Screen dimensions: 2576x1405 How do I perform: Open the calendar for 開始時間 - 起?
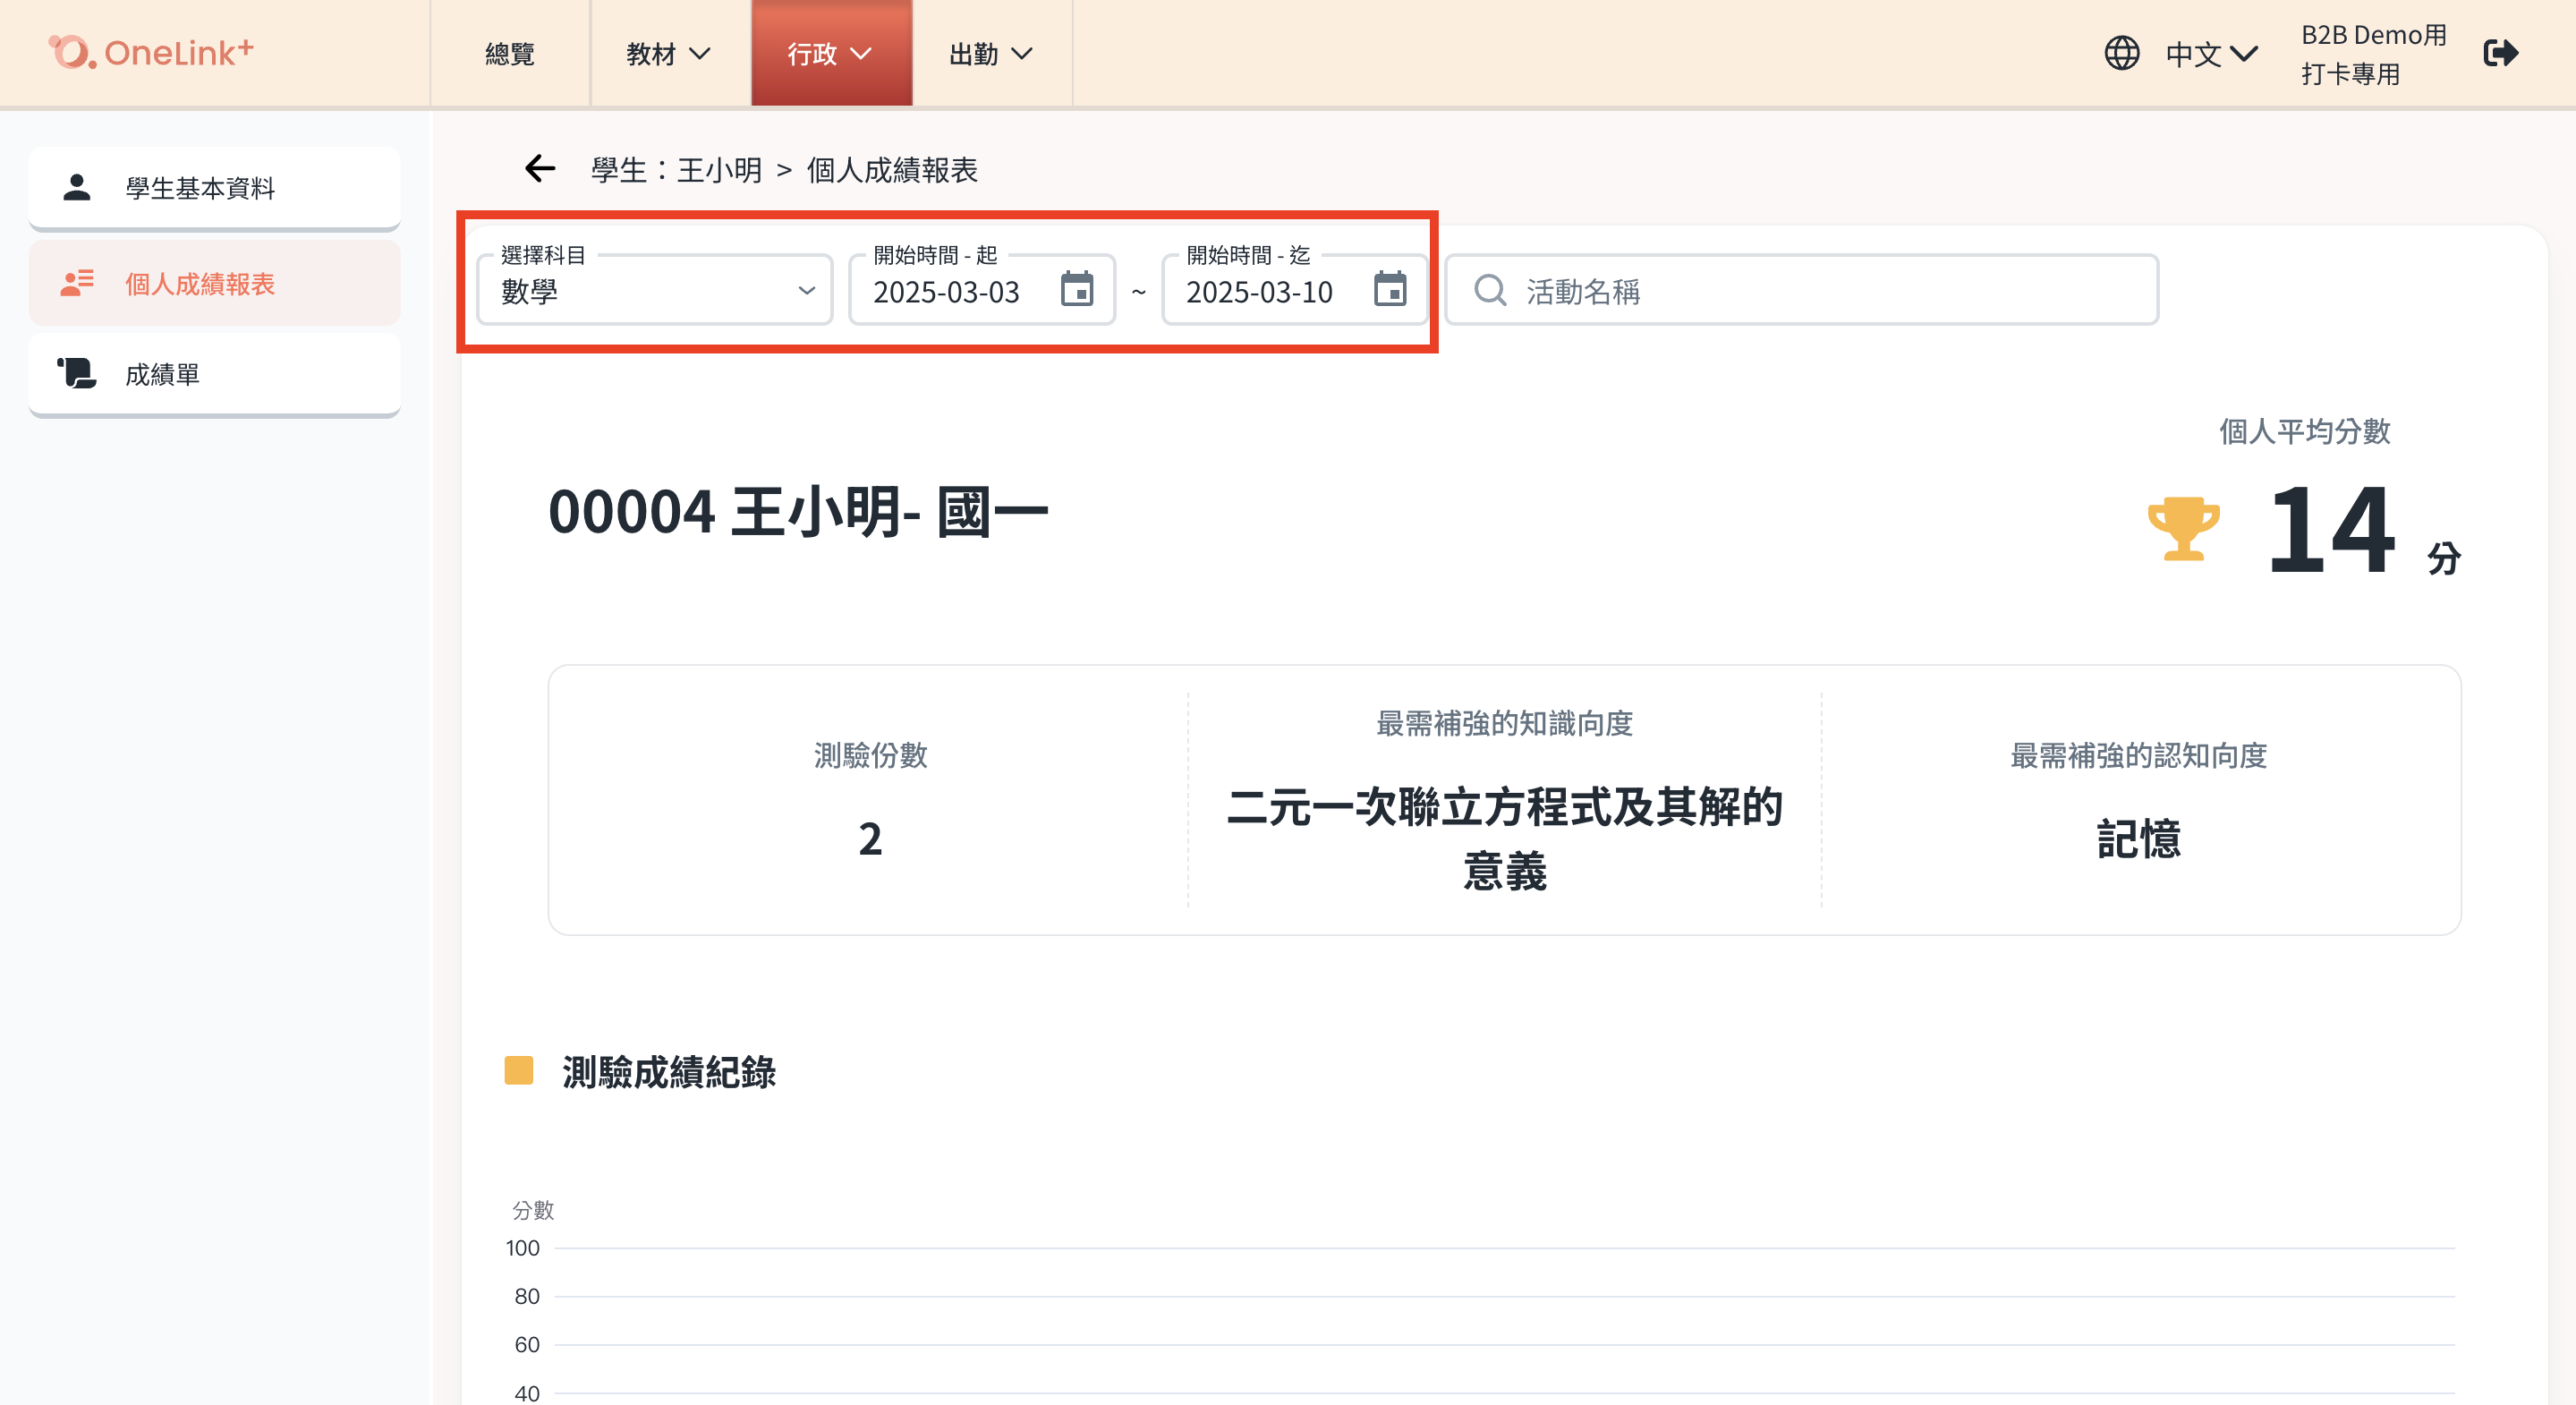point(1077,290)
